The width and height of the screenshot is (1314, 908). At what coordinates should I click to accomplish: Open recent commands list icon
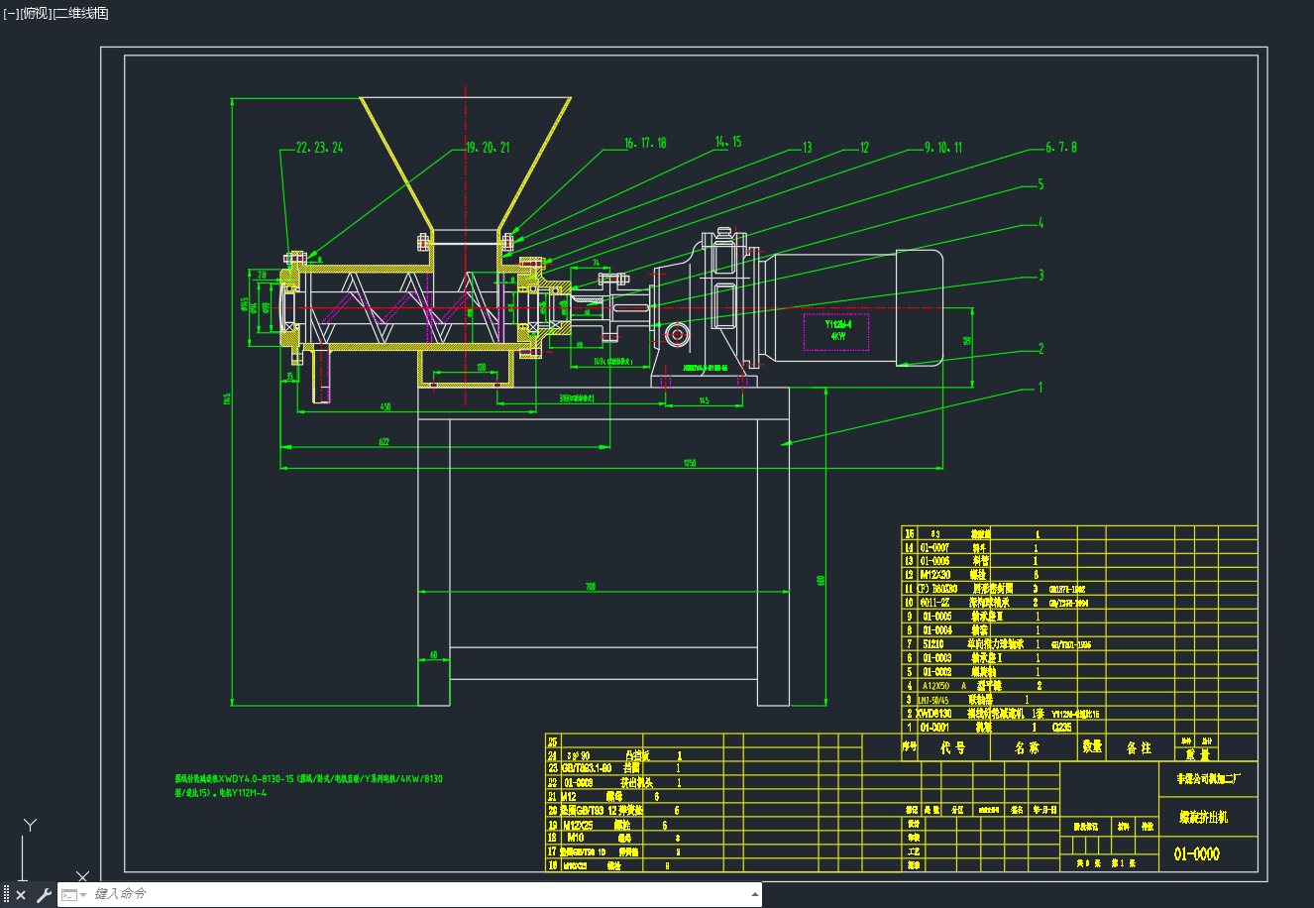(x=74, y=895)
